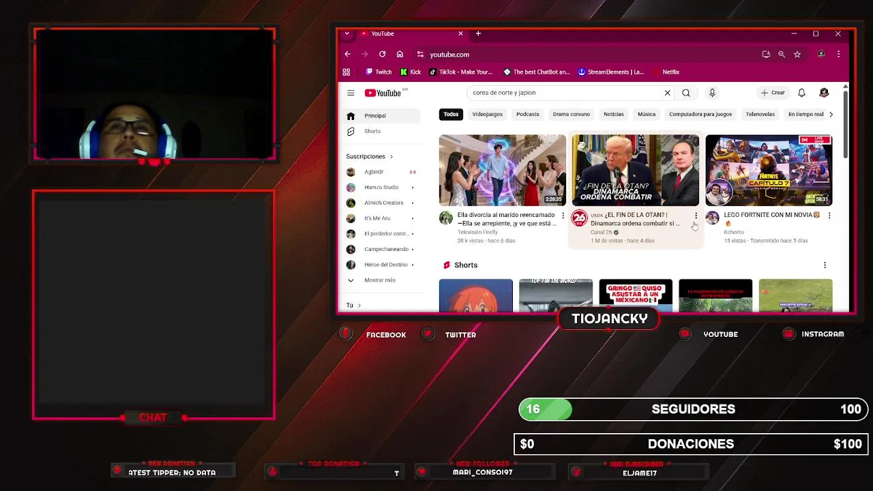Open Principal in YouTube sidebar
873x491 pixels.
(381, 116)
